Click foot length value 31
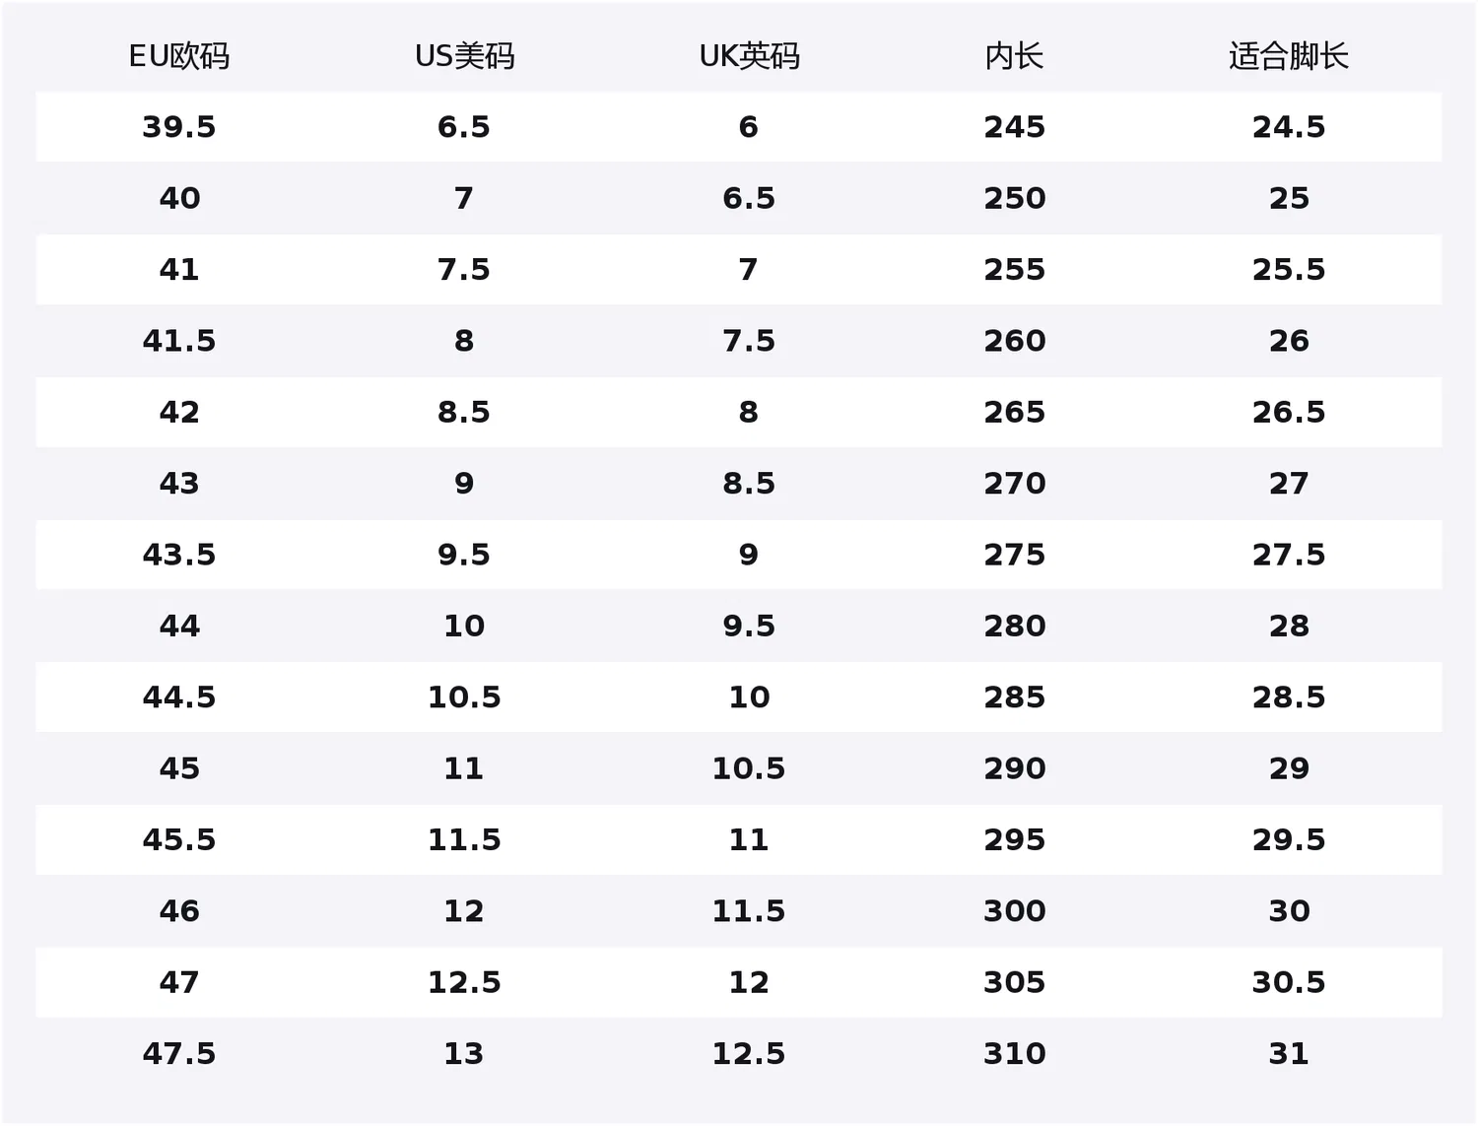This screenshot has height=1126, width=1478. [1289, 1054]
